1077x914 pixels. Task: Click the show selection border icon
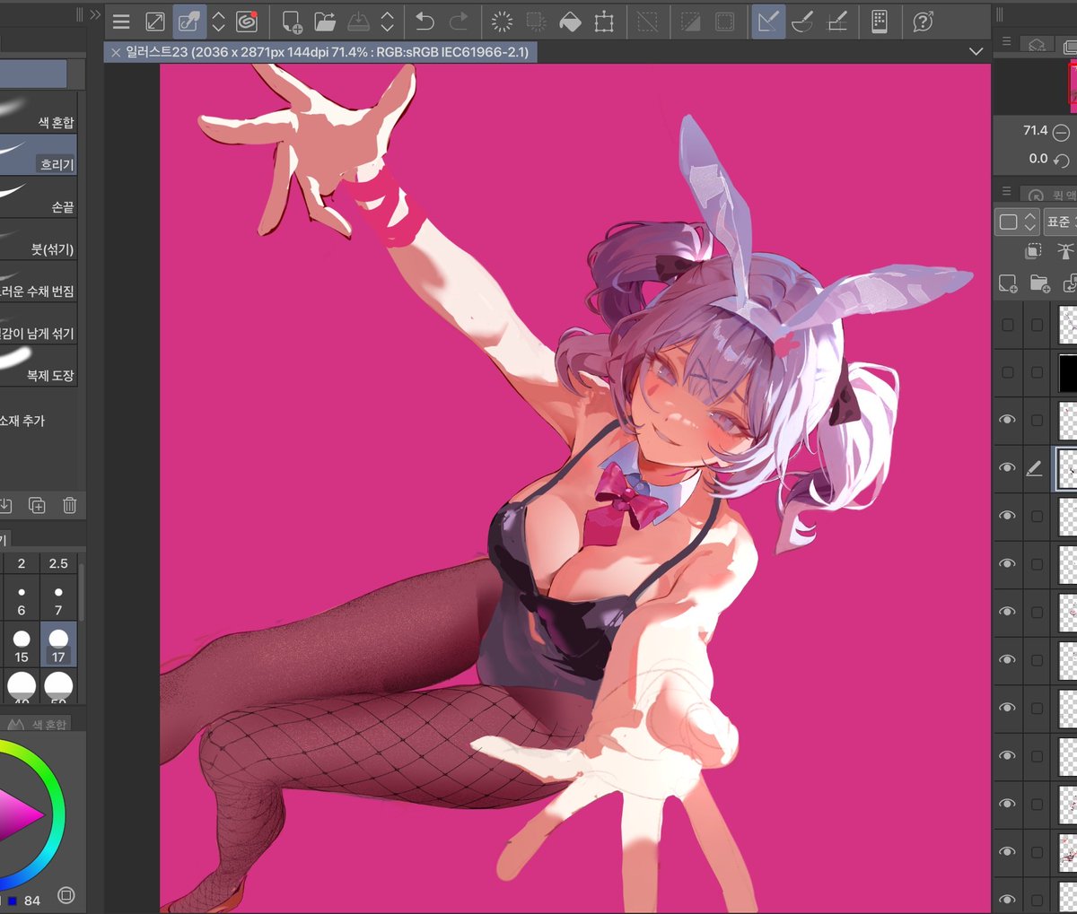coord(724,22)
